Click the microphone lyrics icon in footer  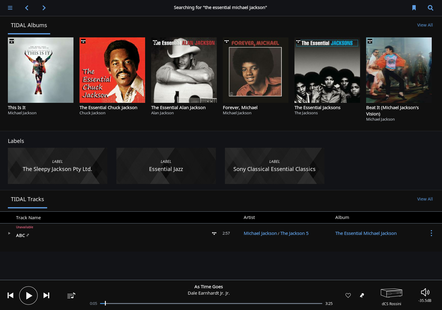coord(362,296)
